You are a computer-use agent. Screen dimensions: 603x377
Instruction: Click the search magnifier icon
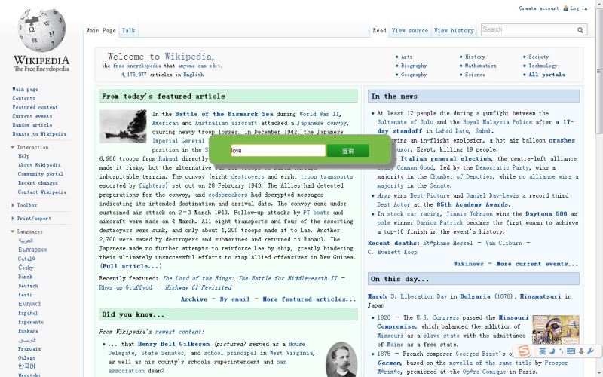pyautogui.click(x=580, y=29)
